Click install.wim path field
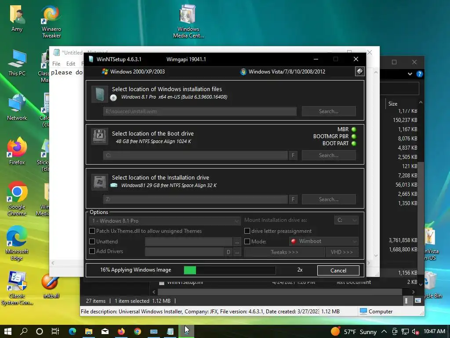The width and height of the screenshot is (450, 338). tap(200, 111)
